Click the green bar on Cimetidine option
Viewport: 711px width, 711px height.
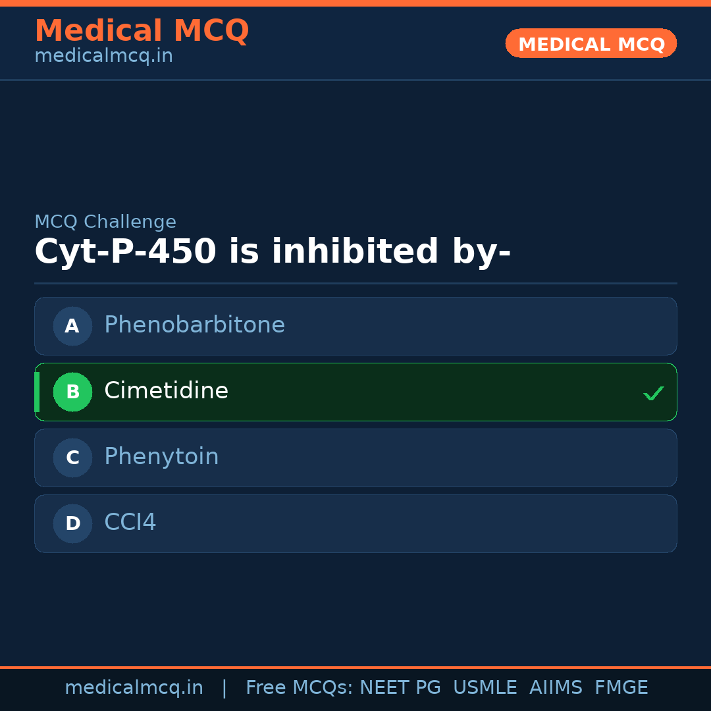[37, 392]
